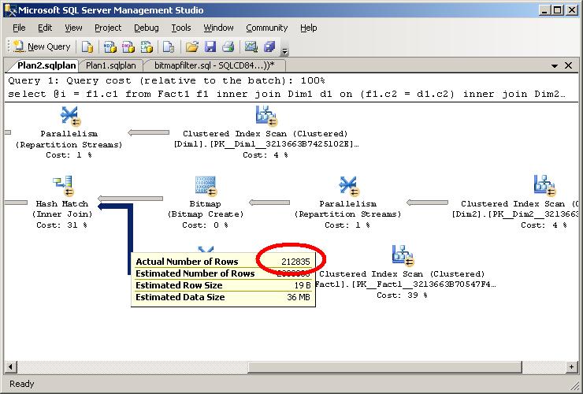Click the 'Actual Number of Rows' tooltip row

223,262
